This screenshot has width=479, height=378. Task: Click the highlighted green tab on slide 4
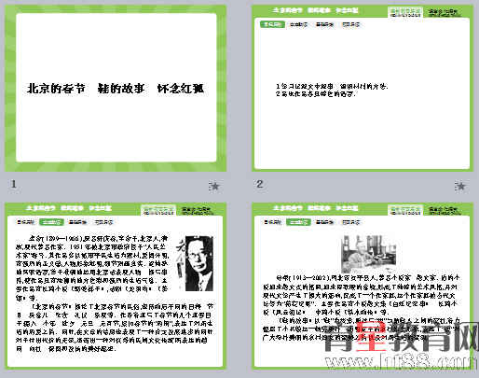[298, 222]
